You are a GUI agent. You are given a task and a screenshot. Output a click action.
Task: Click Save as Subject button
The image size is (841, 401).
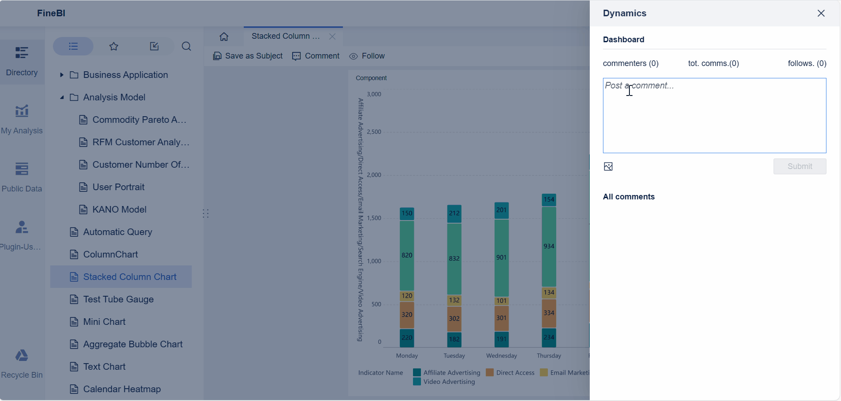pos(248,56)
